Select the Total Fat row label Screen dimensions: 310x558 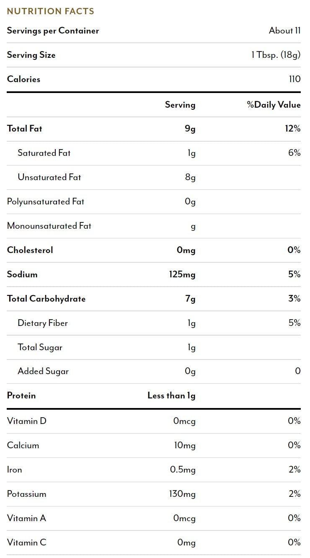(x=25, y=129)
